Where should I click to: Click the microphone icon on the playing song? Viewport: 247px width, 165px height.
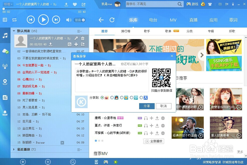[x=76, y=38]
